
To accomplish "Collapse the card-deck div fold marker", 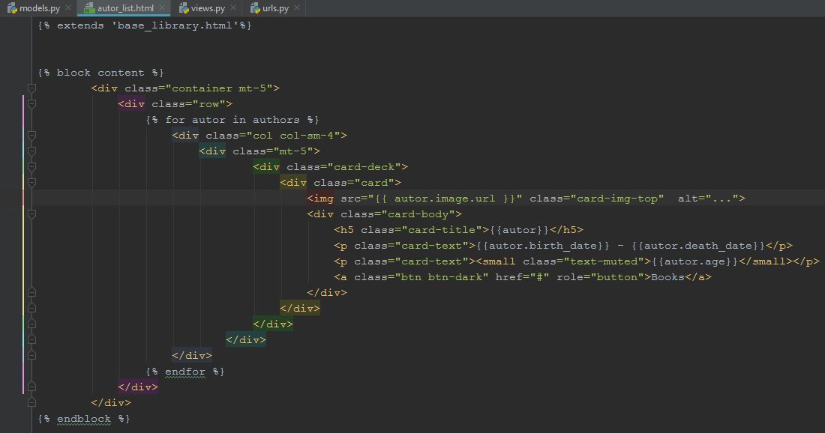I will pos(31,167).
